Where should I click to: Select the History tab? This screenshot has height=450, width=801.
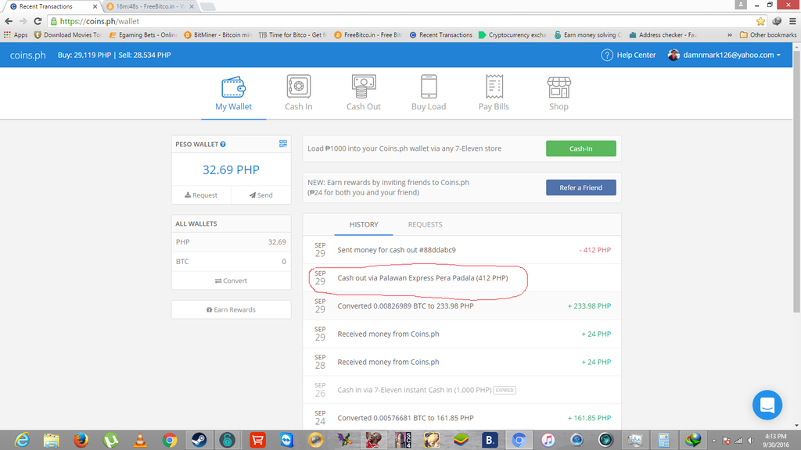(x=364, y=224)
